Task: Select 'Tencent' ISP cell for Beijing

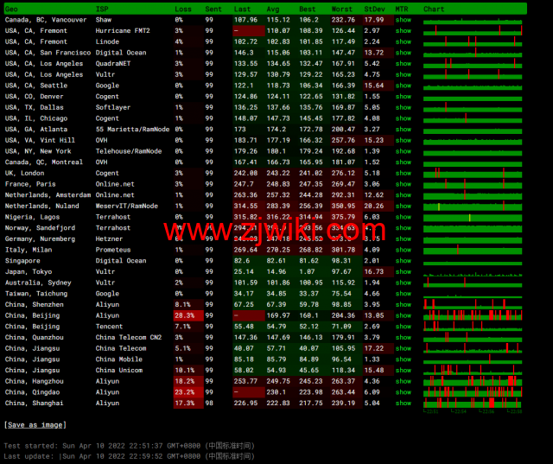Action: [109, 327]
